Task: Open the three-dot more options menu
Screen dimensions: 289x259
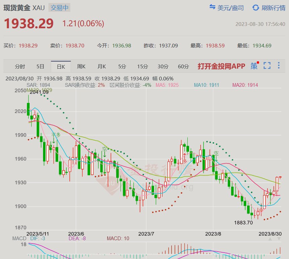Action: (279, 66)
